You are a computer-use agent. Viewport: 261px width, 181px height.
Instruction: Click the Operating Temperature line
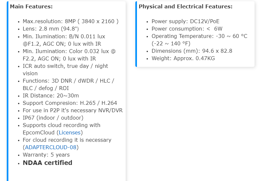199,36
